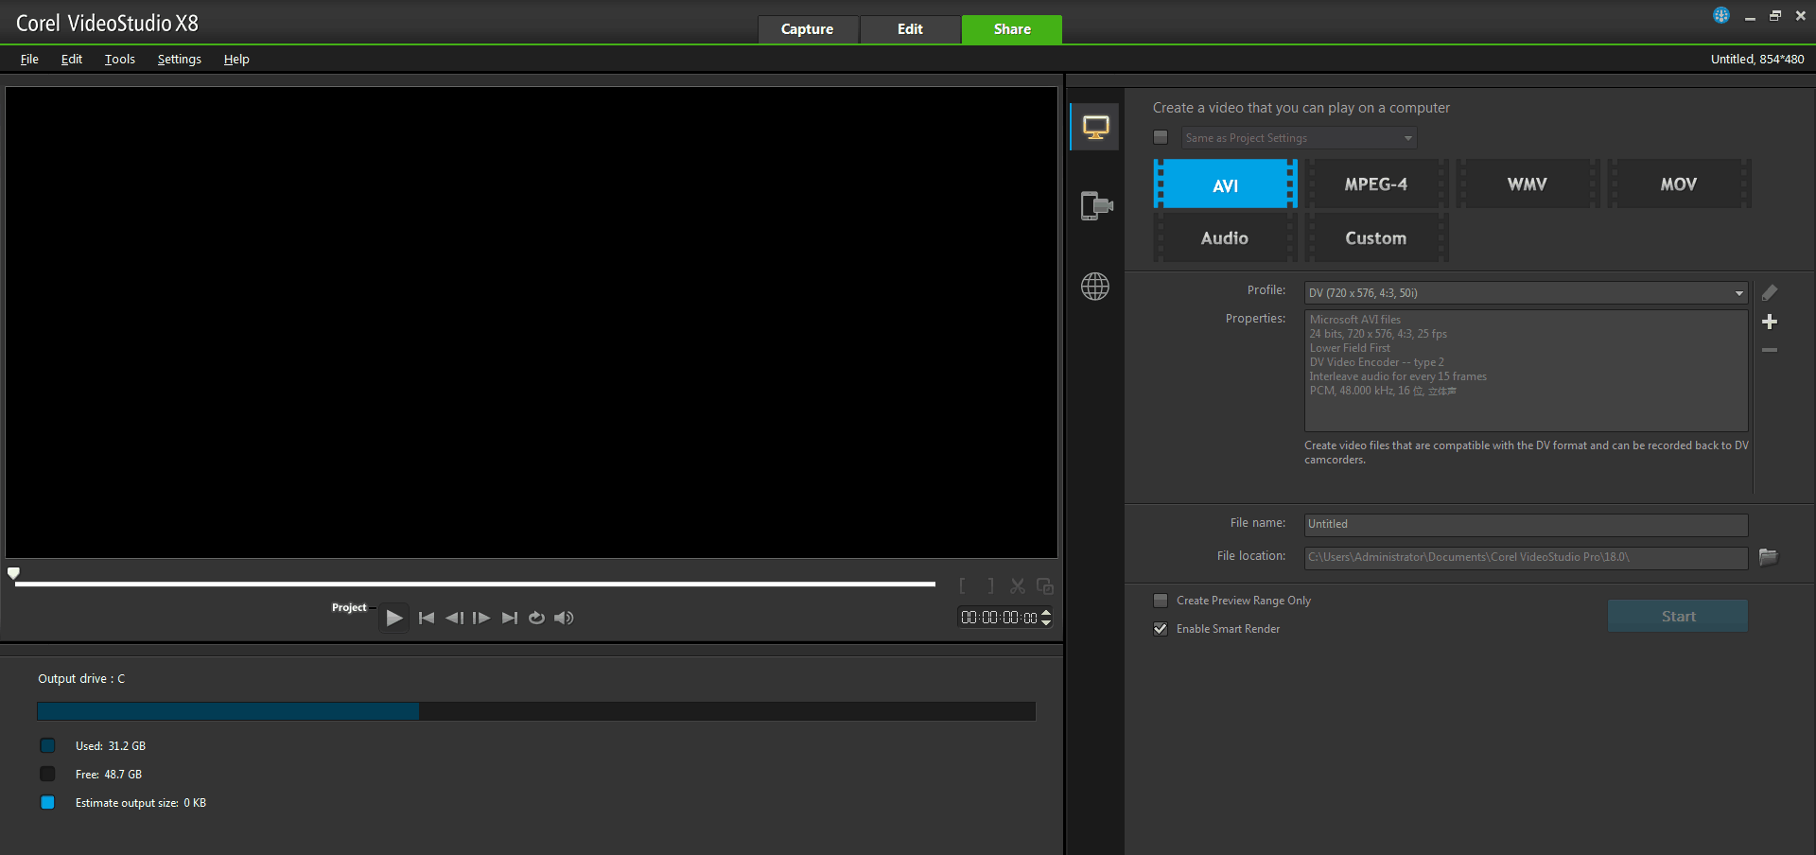Image resolution: width=1816 pixels, height=855 pixels.
Task: Click the enlarge preview window icon
Action: point(1045,586)
